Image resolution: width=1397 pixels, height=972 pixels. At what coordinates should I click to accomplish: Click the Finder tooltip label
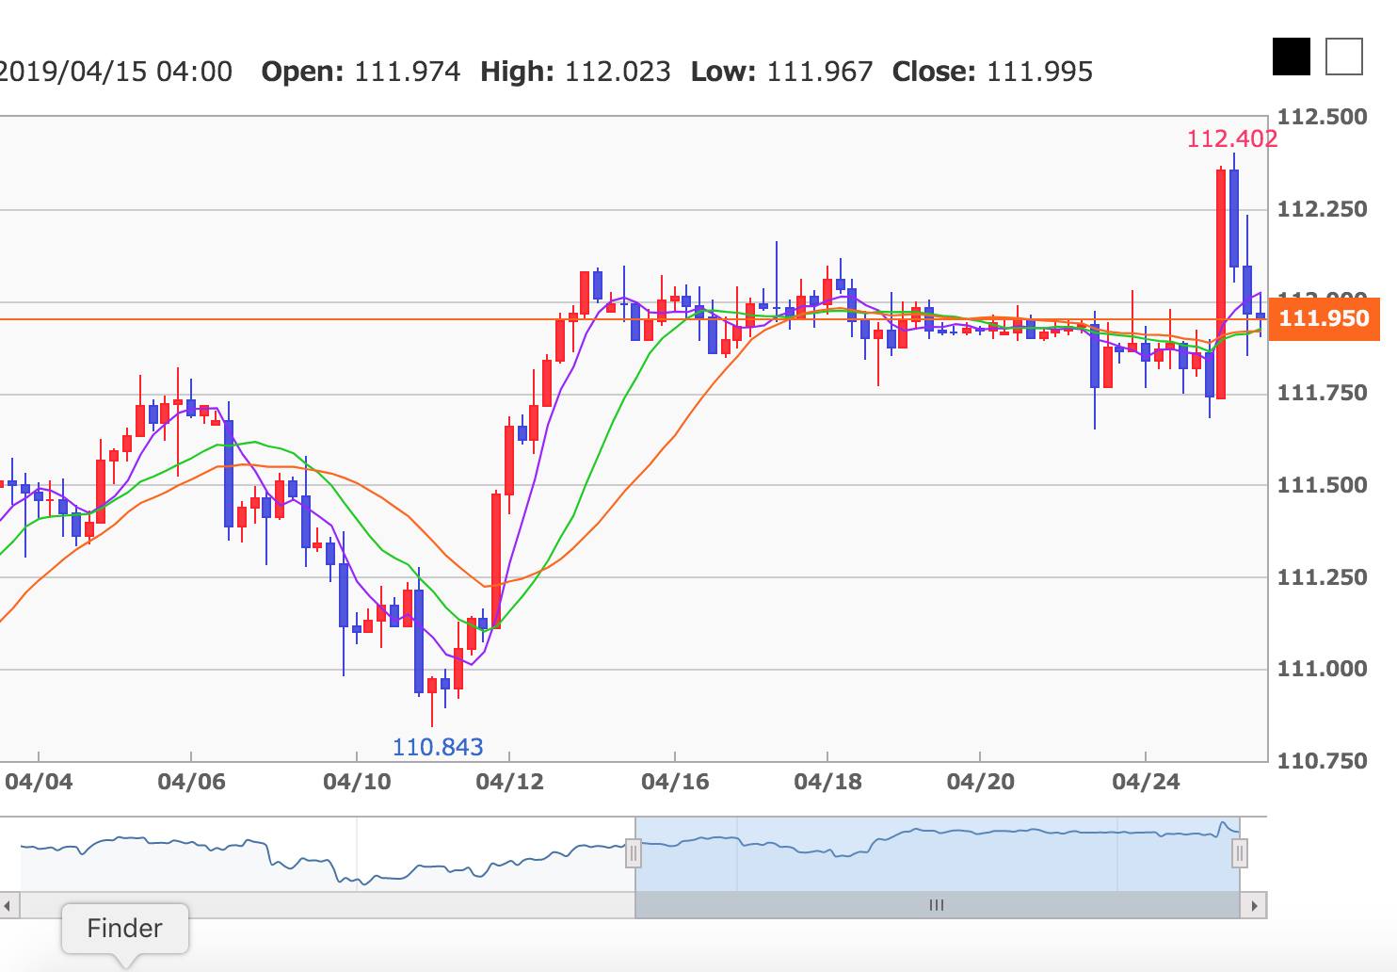[x=124, y=929]
